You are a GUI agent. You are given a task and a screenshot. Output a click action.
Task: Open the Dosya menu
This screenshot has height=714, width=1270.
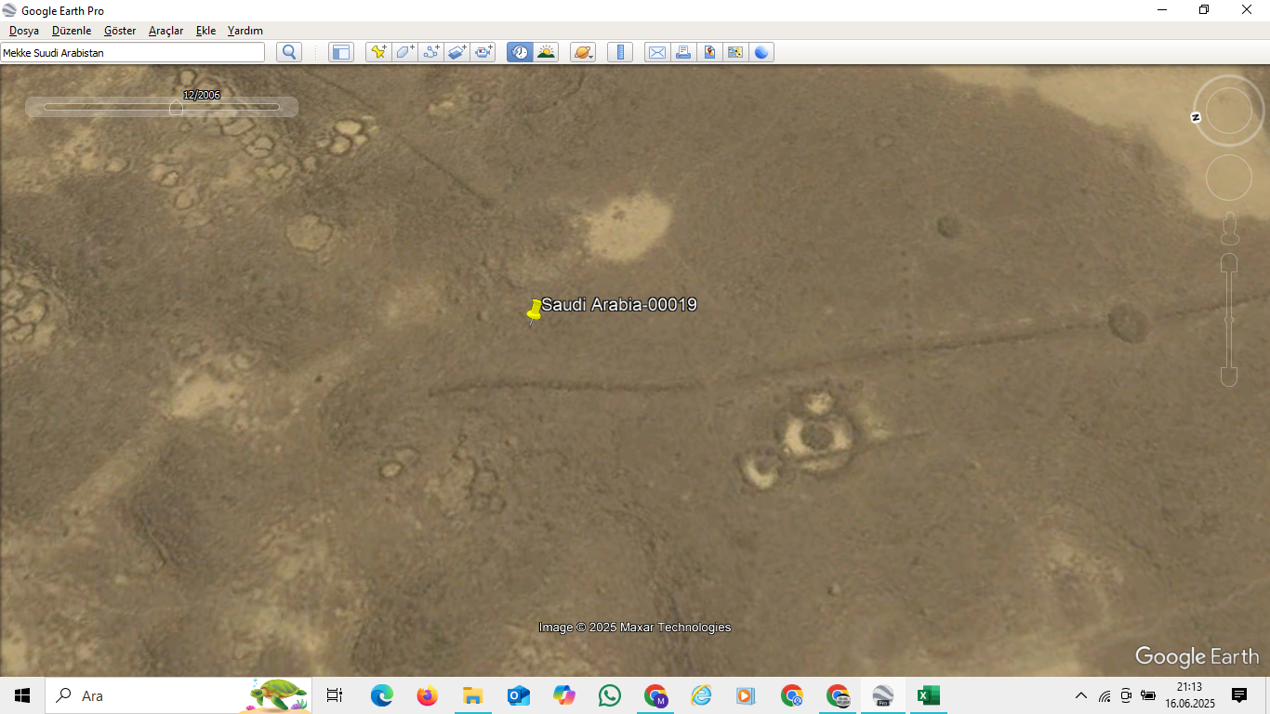point(24,31)
